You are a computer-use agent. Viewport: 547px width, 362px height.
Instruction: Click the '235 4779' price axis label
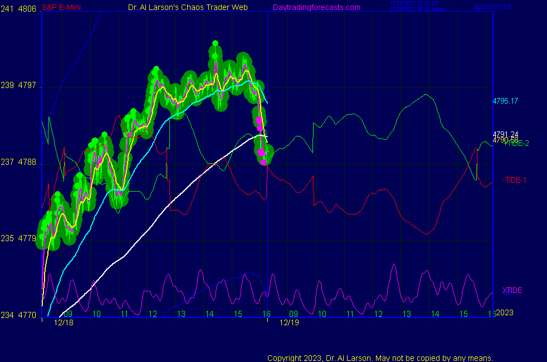tap(18, 238)
